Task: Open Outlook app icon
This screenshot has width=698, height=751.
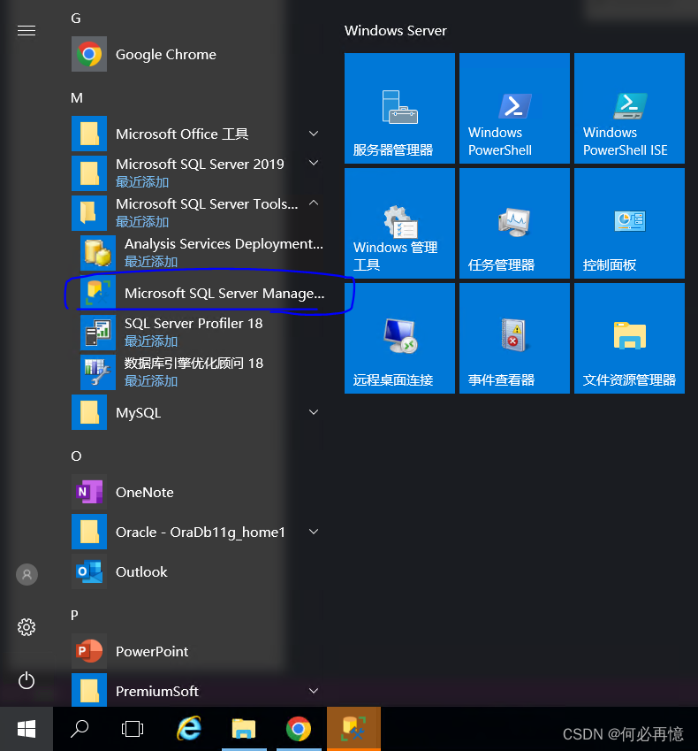Action: [89, 571]
